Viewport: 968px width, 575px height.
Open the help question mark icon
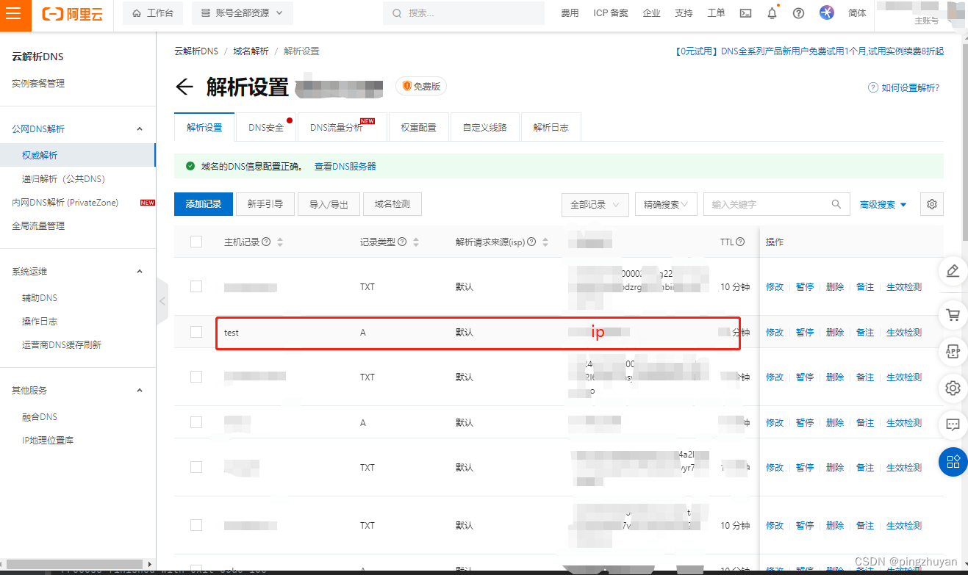point(799,13)
